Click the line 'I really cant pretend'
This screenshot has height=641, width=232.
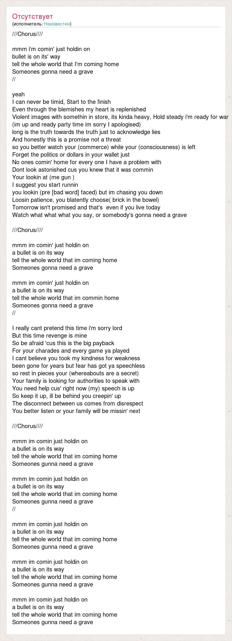pos(67,328)
